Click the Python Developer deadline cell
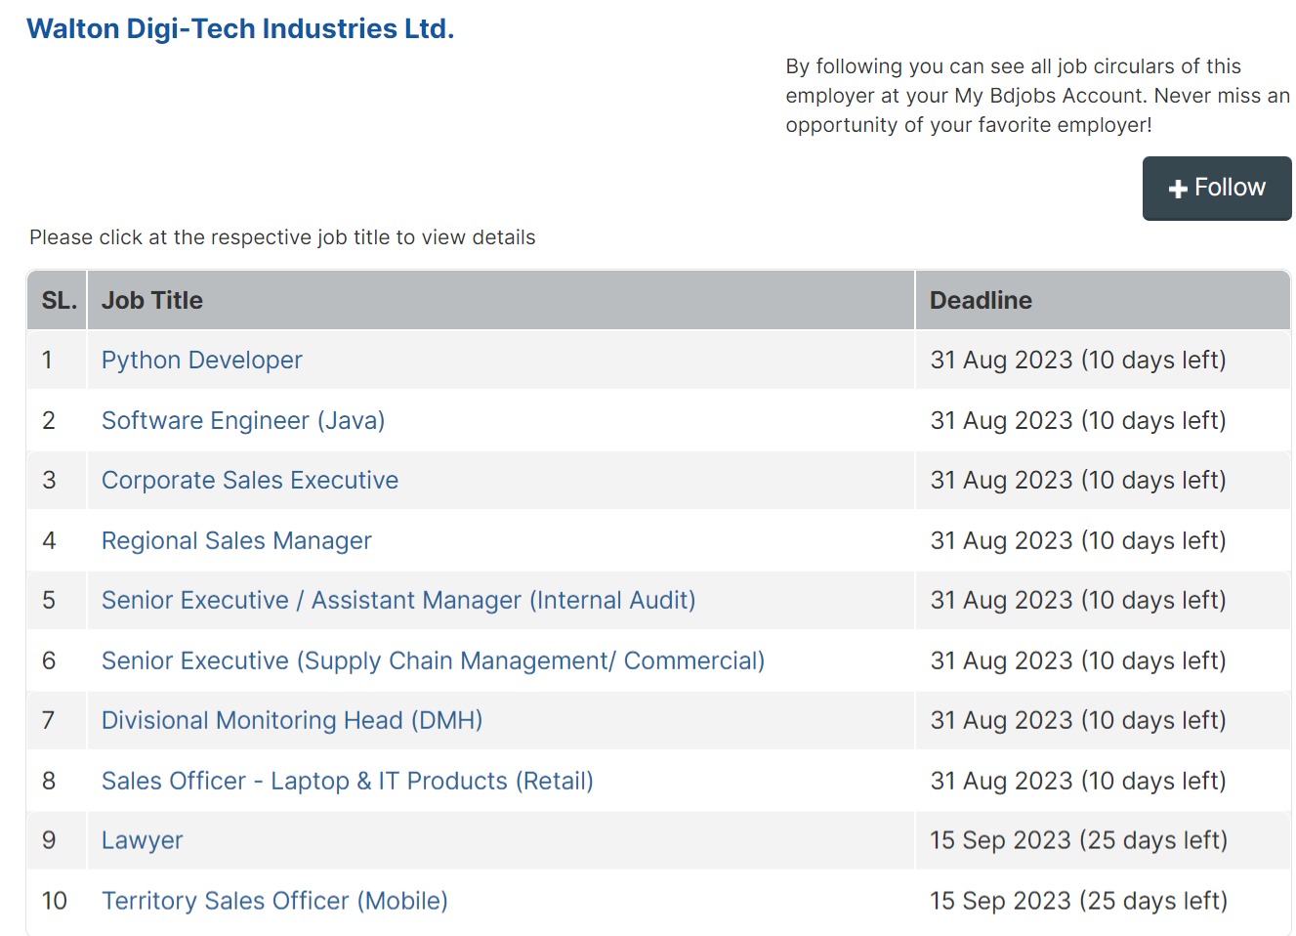 tap(1078, 361)
